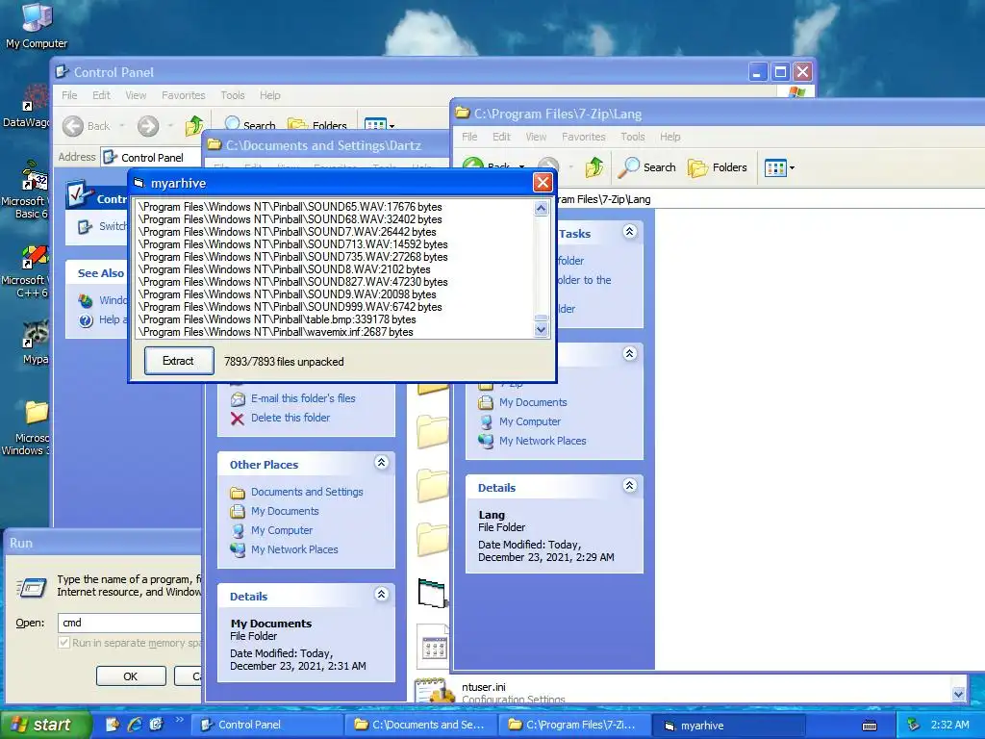Collapse Details panel in Dartz window

(381, 594)
